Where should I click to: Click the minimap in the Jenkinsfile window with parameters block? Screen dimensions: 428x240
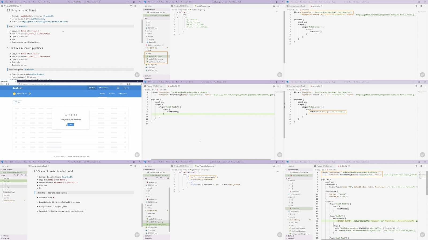pyautogui.click(x=423, y=175)
